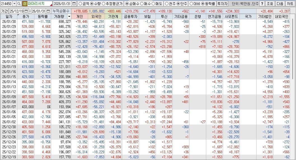Open dropdown arrow beside 거래량 header

pos(69,16)
